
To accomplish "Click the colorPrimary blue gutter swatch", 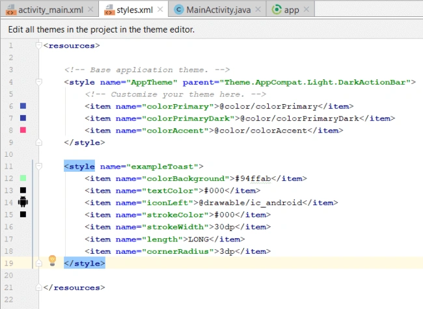I will (x=23, y=105).
